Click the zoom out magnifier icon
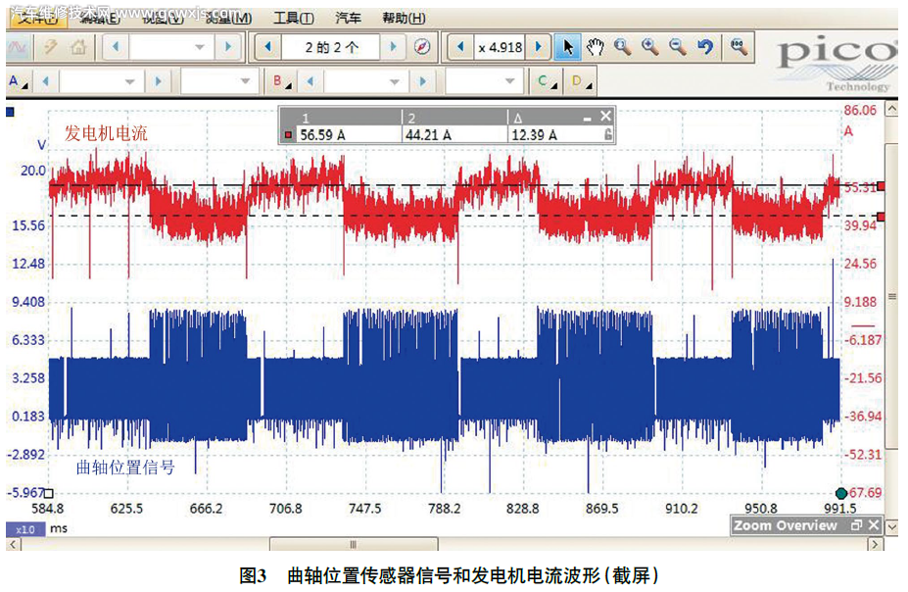The height and width of the screenshot is (592, 908). 677,47
